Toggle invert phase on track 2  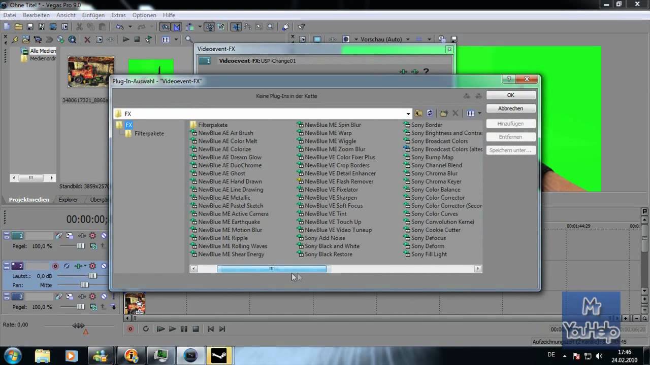tap(67, 266)
